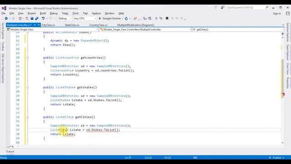Open the Tools menu
291x164 pixels.
coord(75,13)
